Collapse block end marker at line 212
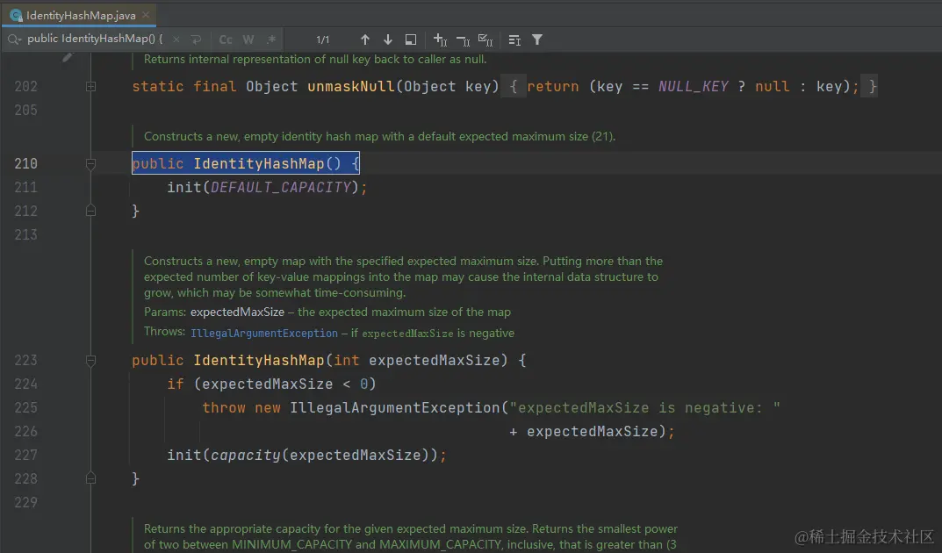Viewport: 942px width, 553px height. pos(90,210)
